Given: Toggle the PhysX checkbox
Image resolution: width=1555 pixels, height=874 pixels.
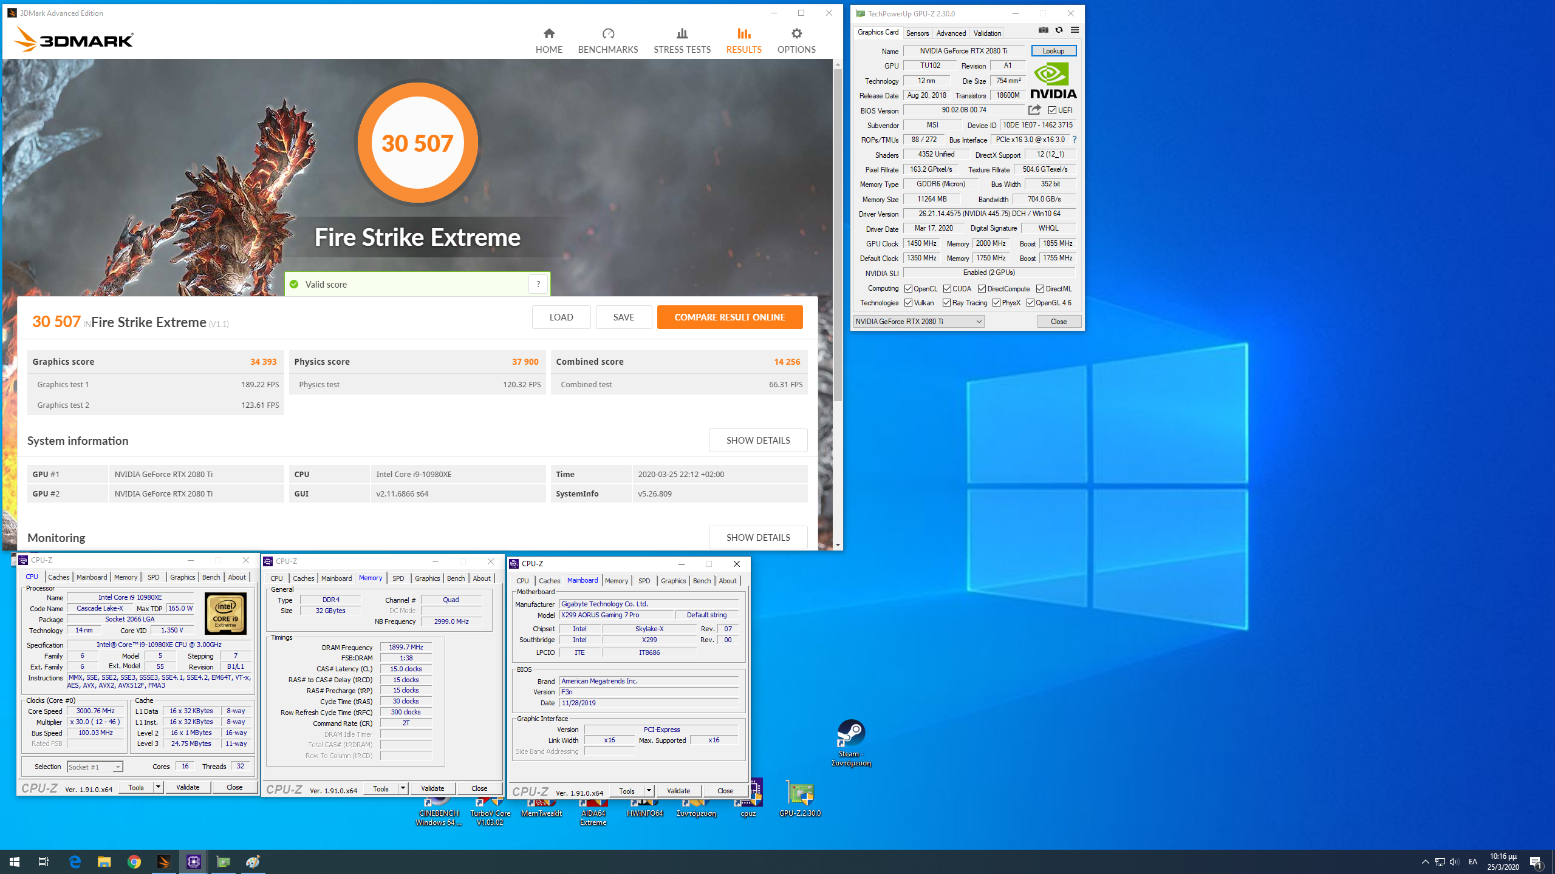Looking at the screenshot, I should 996,302.
